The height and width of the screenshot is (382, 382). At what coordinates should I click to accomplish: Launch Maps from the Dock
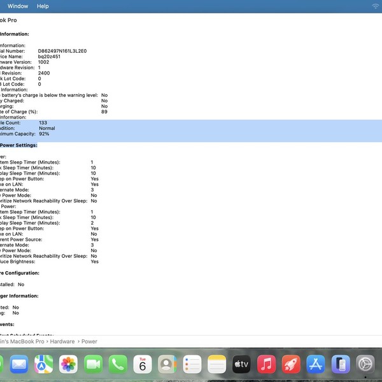point(44,364)
